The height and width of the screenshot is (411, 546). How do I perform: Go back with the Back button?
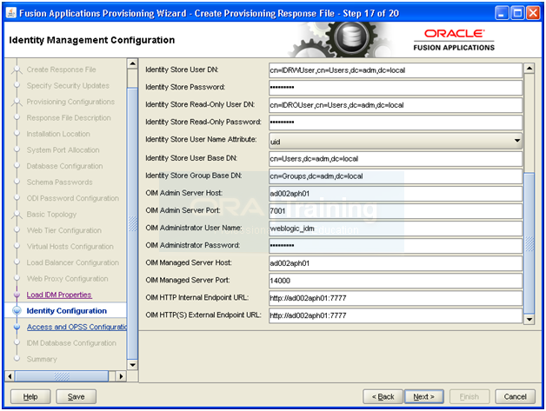(383, 397)
